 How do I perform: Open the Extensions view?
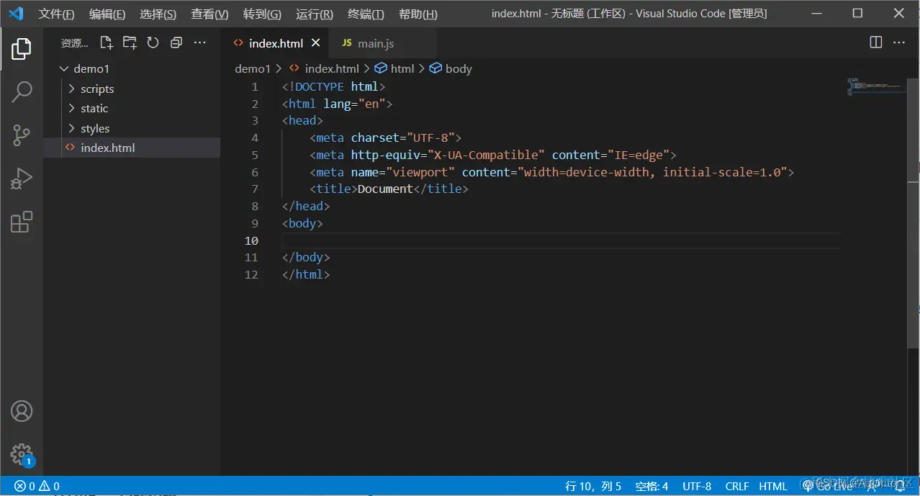pyautogui.click(x=22, y=222)
